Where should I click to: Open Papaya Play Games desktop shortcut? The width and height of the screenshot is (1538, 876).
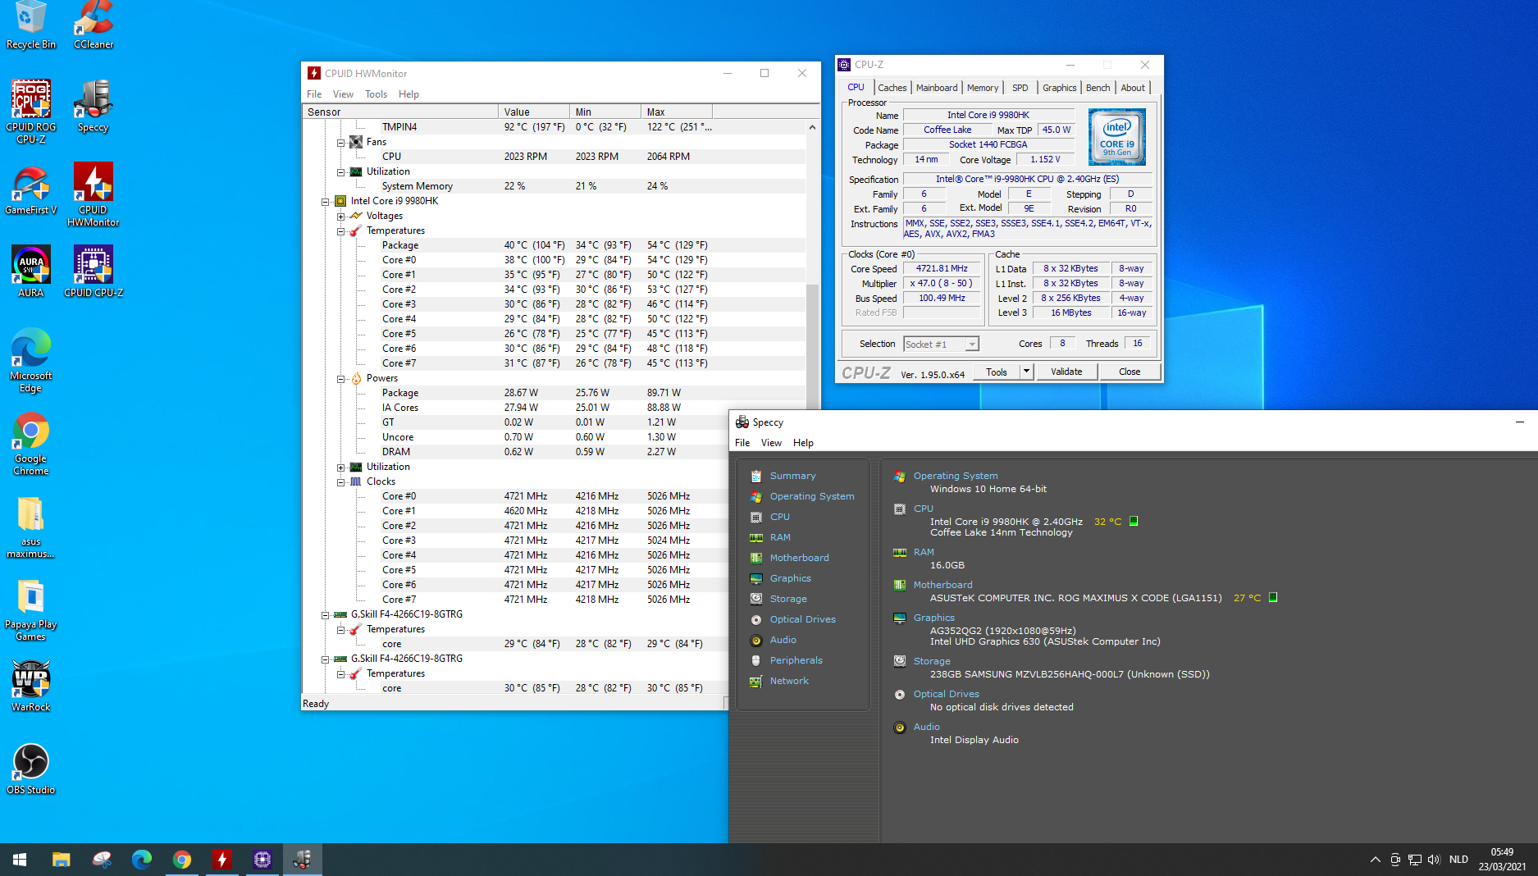[31, 609]
